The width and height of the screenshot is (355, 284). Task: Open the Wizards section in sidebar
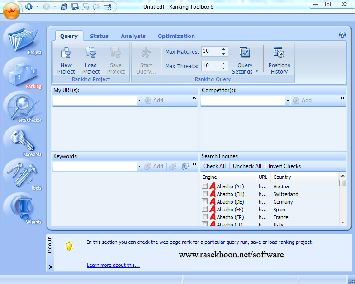click(x=23, y=210)
